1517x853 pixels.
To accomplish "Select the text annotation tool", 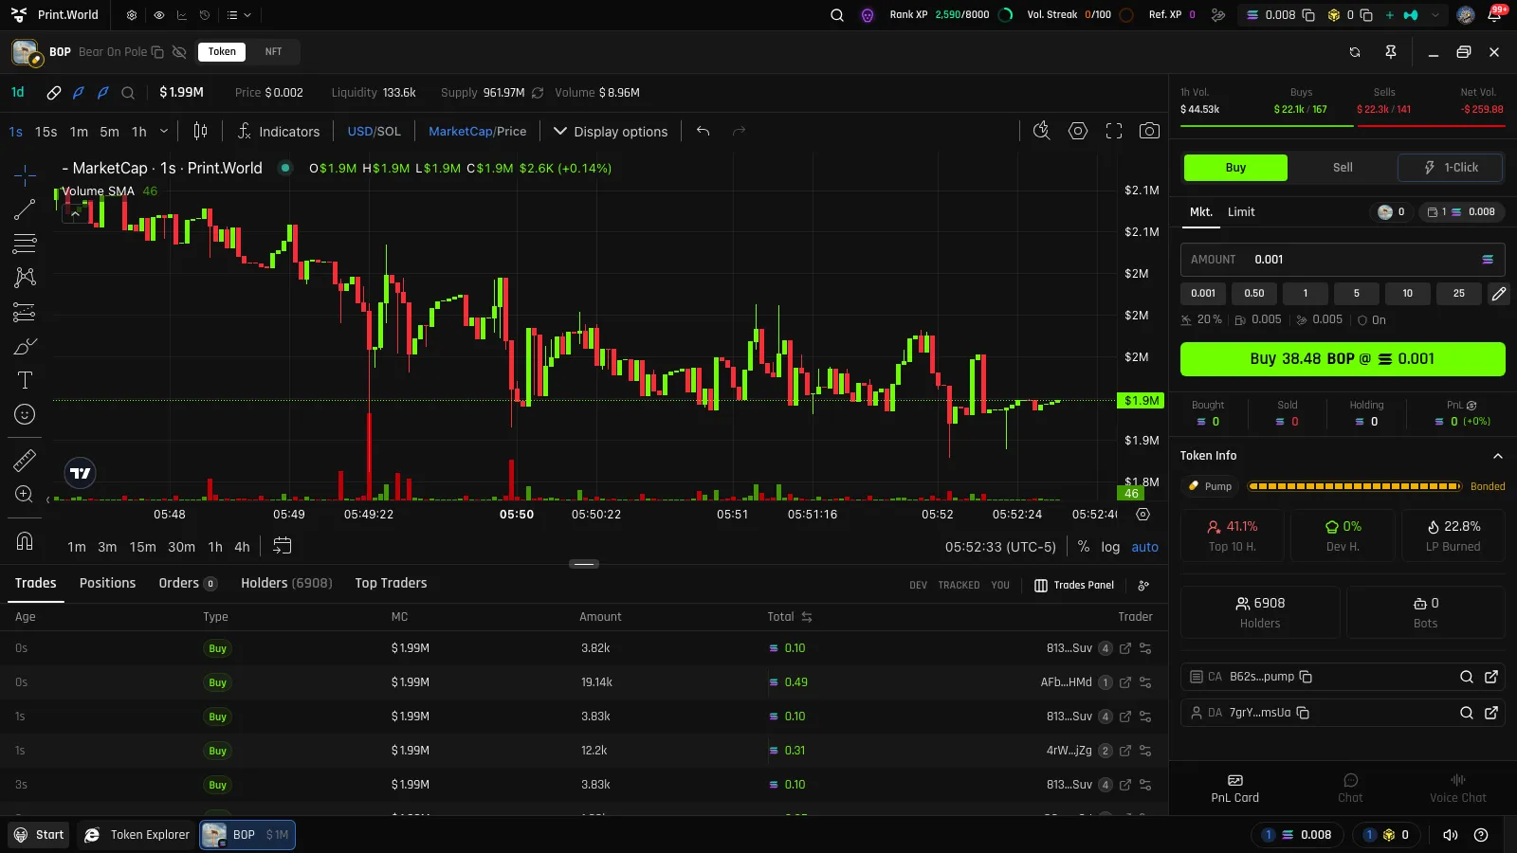I will [x=25, y=380].
